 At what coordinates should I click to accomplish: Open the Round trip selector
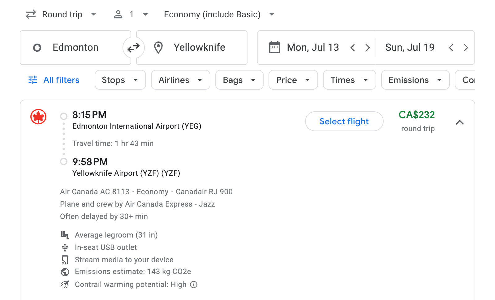click(x=62, y=14)
